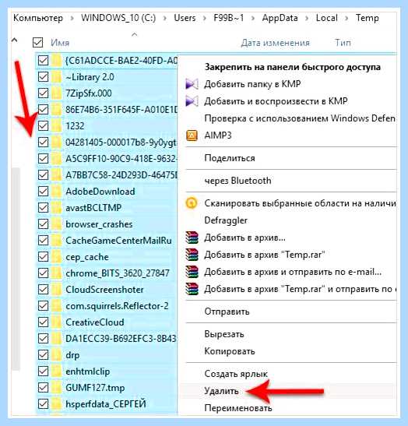
Task: Click the folder icon of 1232
Action: 57,126
